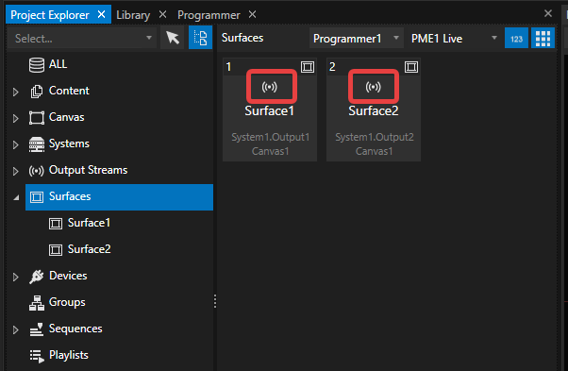
Task: Close the Programmer tab
Action: (x=253, y=14)
